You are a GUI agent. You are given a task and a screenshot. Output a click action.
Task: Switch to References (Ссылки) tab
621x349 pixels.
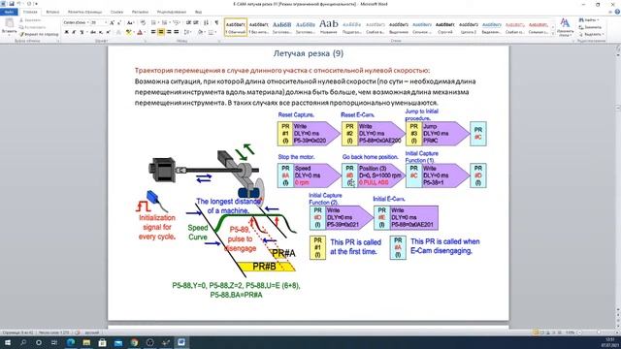click(116, 13)
